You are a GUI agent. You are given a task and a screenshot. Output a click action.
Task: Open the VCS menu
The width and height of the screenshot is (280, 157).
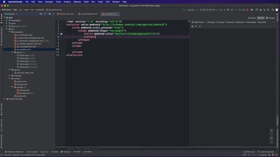(108, 2)
